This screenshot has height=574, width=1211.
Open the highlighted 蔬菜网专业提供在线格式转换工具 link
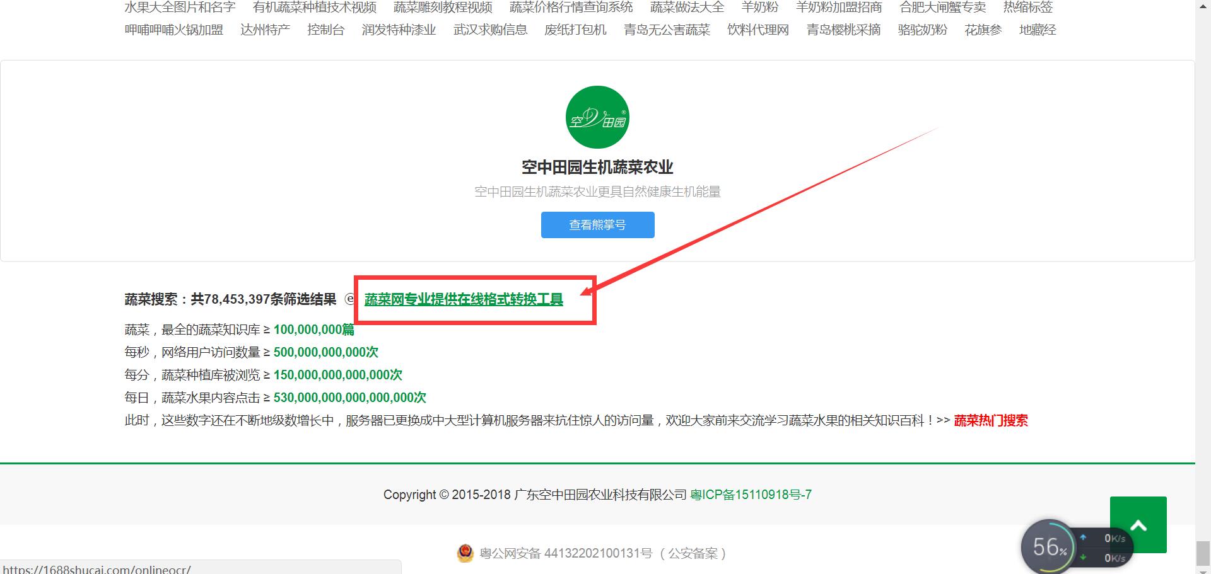464,300
